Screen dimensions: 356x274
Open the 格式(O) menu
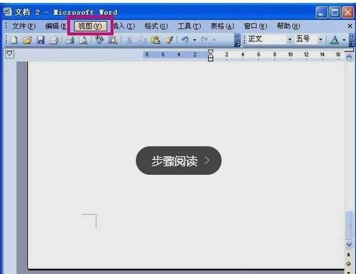[156, 26]
